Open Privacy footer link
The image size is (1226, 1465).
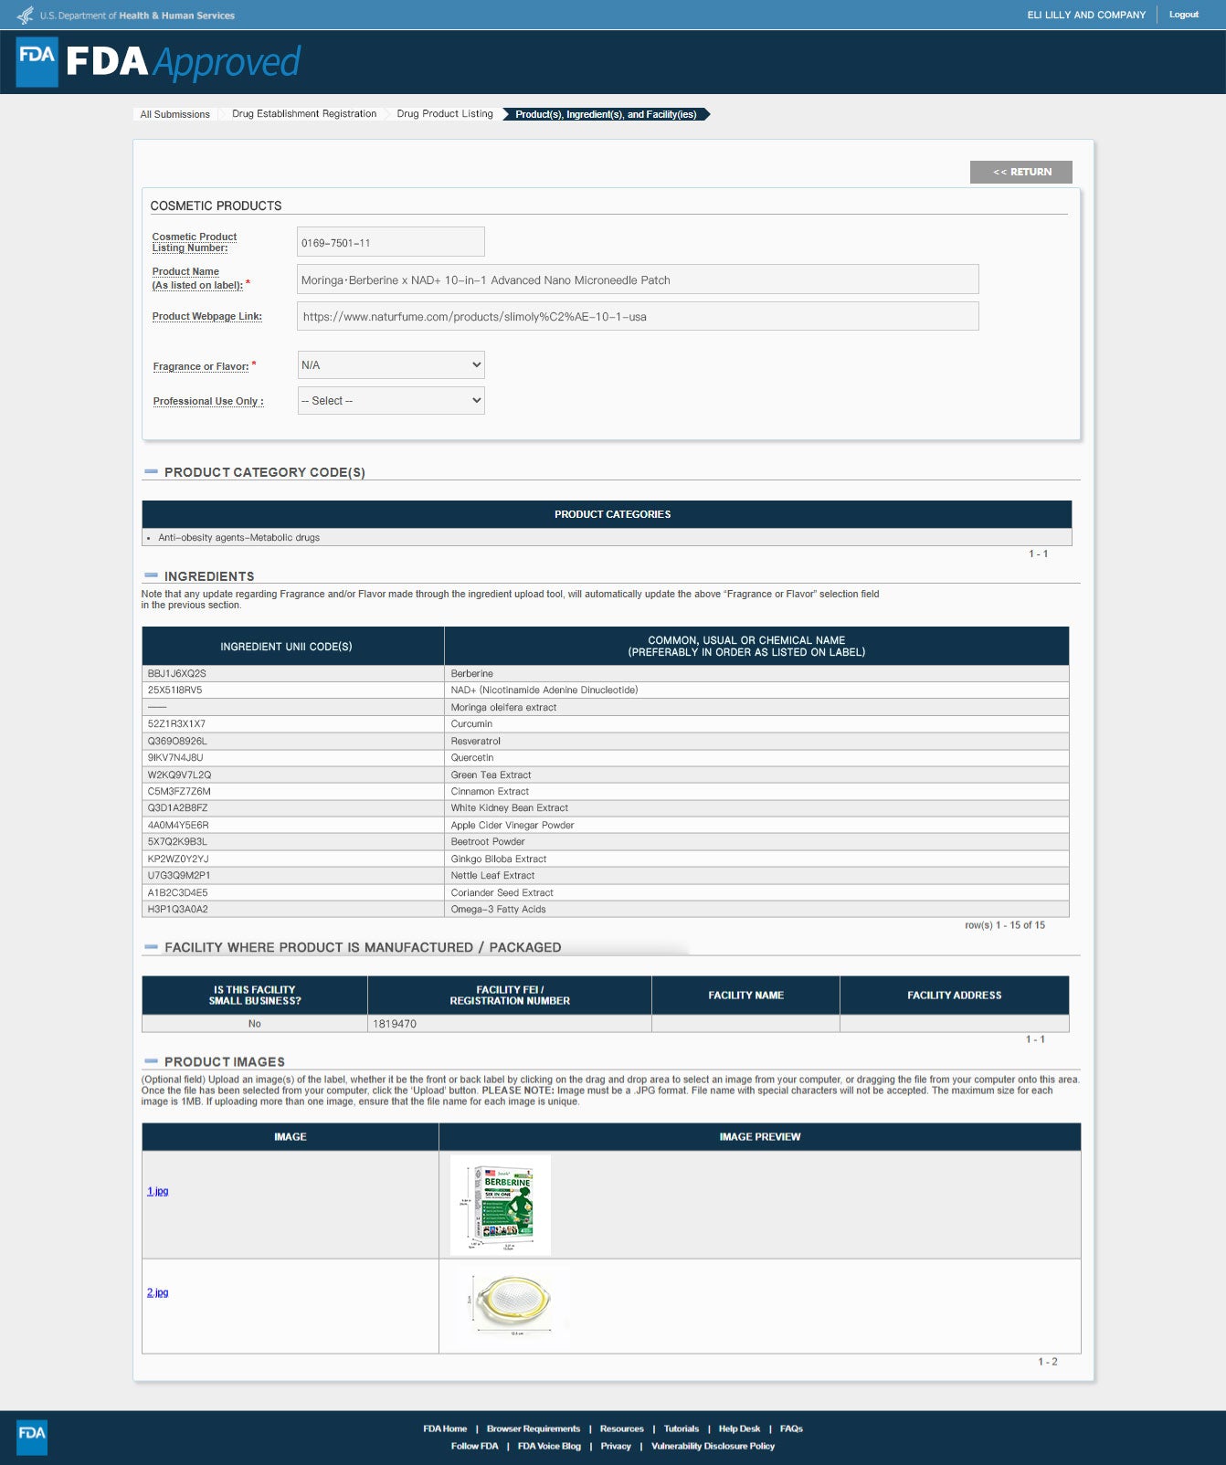point(616,1446)
